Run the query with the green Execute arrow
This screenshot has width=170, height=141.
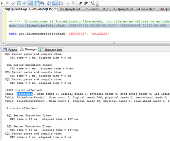(x=2, y=3)
